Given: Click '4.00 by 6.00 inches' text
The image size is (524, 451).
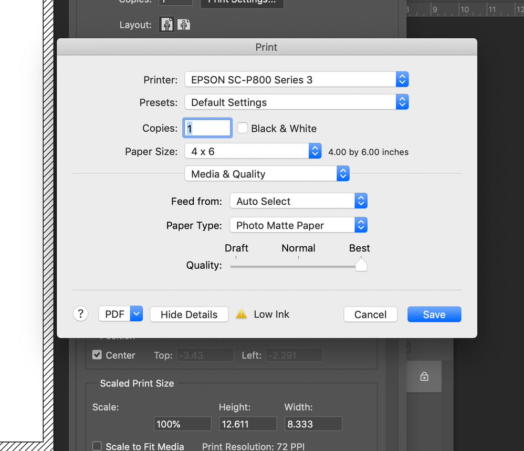Looking at the screenshot, I should coord(368,152).
